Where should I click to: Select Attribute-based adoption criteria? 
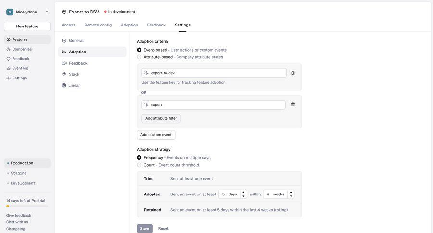click(139, 57)
